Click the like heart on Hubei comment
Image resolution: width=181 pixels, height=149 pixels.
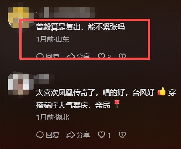[x=102, y=135]
